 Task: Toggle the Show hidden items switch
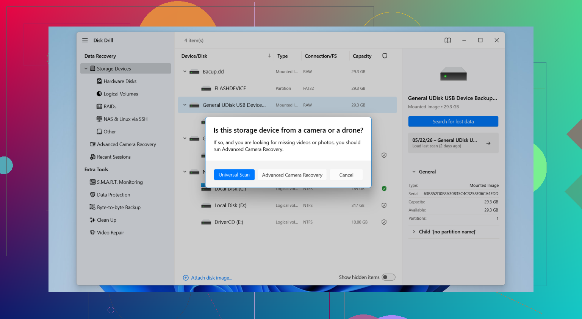pos(388,277)
